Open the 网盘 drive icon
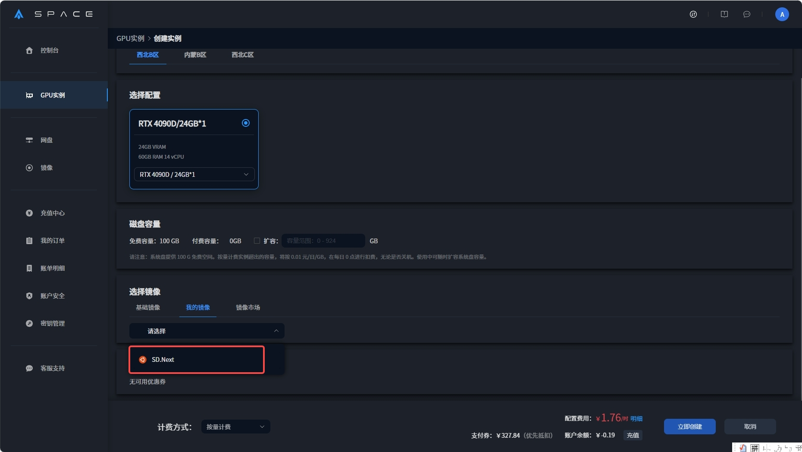 click(x=29, y=140)
